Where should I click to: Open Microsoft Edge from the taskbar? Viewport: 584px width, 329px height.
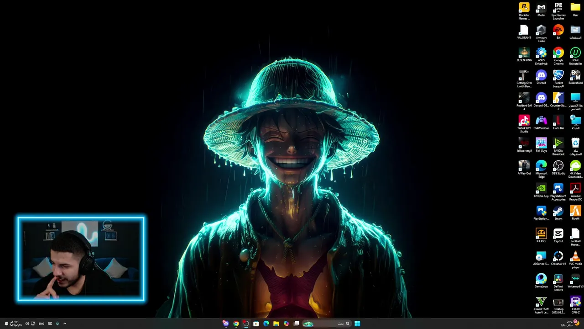pyautogui.click(x=266, y=324)
